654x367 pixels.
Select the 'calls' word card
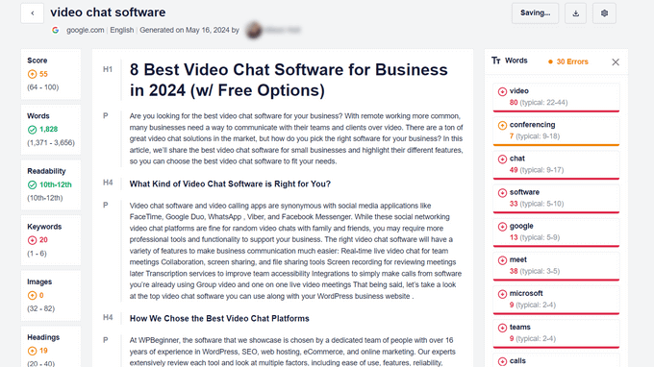pyautogui.click(x=556, y=360)
